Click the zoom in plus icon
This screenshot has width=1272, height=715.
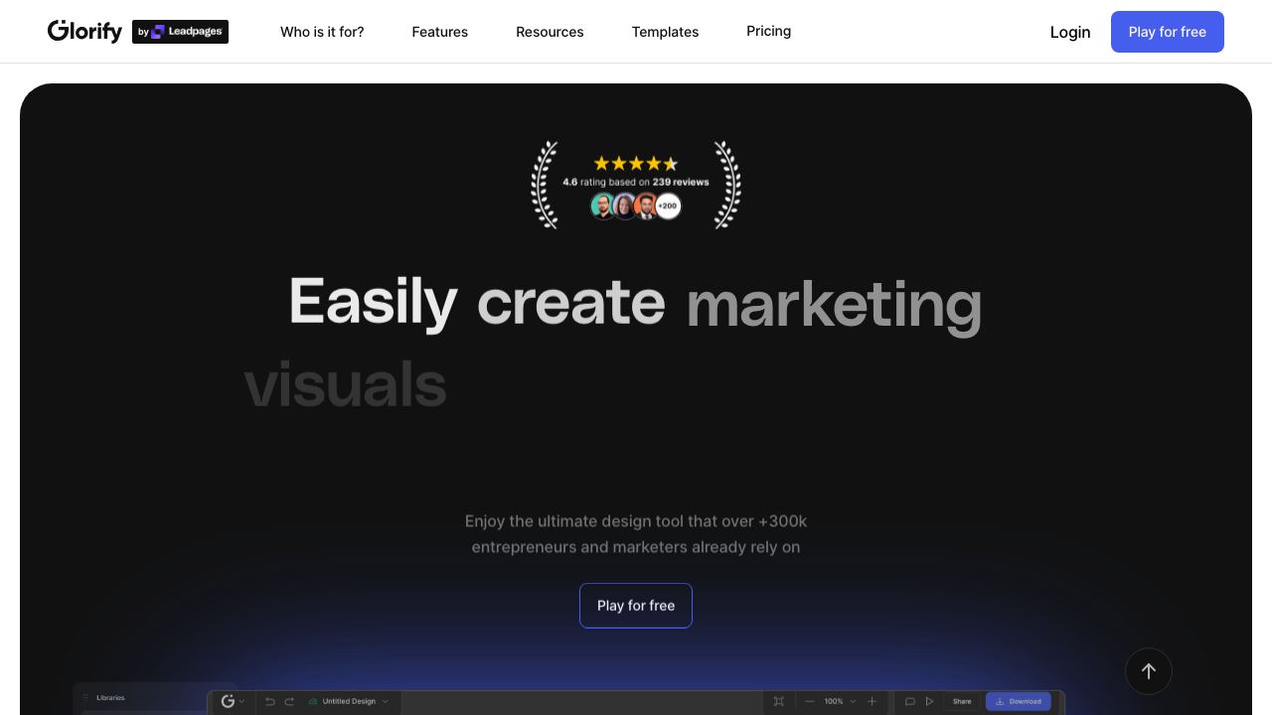[x=873, y=701]
